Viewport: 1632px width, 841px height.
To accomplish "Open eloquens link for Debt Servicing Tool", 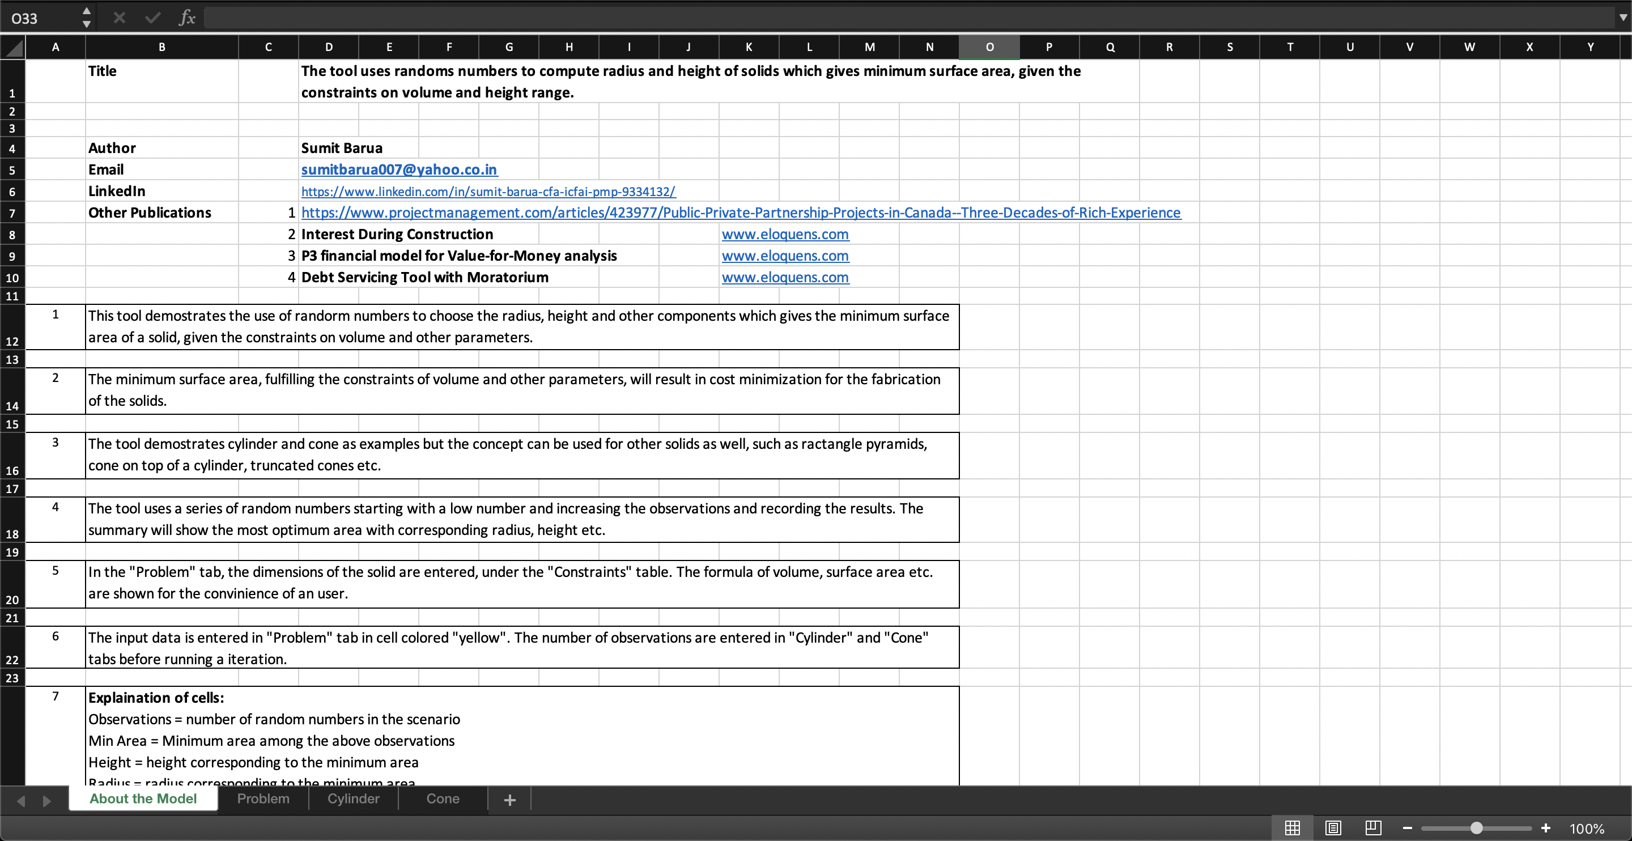I will (785, 277).
